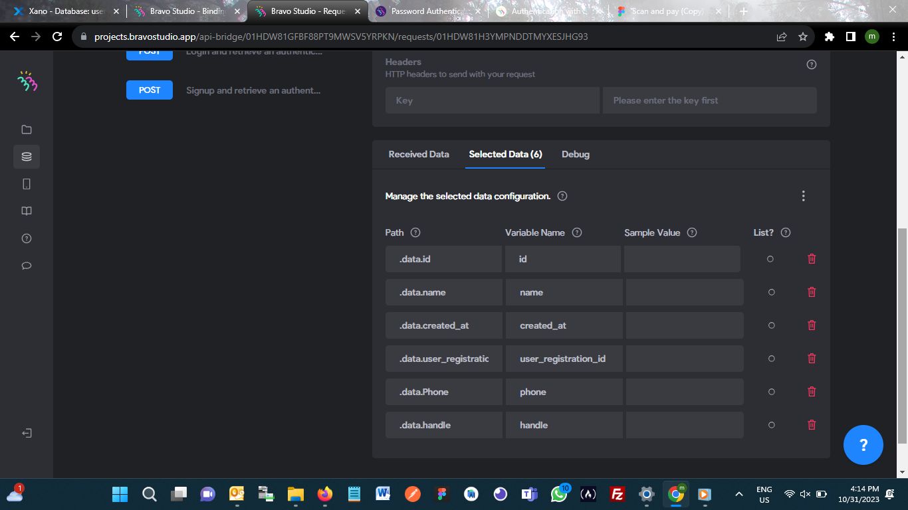This screenshot has height=510, width=908.
Task: Open the data library database icon
Action: 27,157
